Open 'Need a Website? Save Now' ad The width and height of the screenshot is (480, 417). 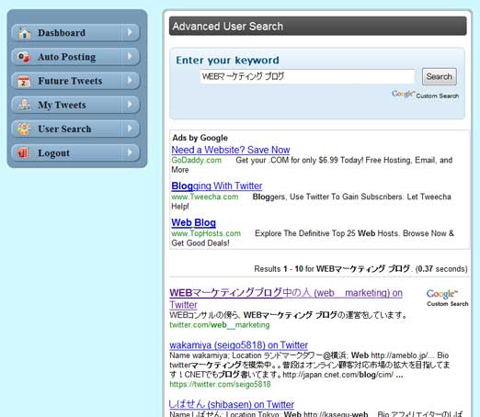tap(231, 150)
